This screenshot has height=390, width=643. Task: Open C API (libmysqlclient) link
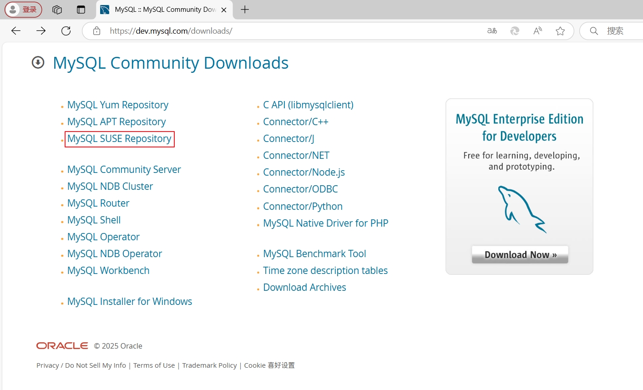point(308,105)
